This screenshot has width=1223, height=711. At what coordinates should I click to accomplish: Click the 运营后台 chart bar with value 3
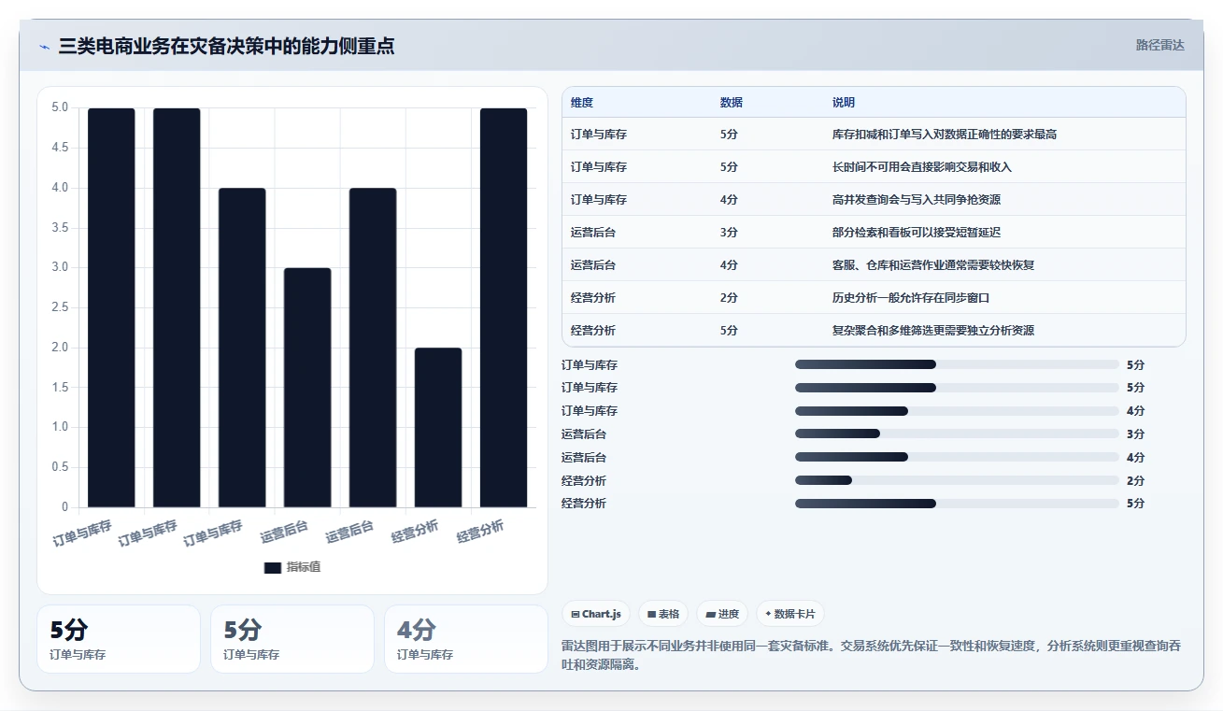(x=307, y=388)
